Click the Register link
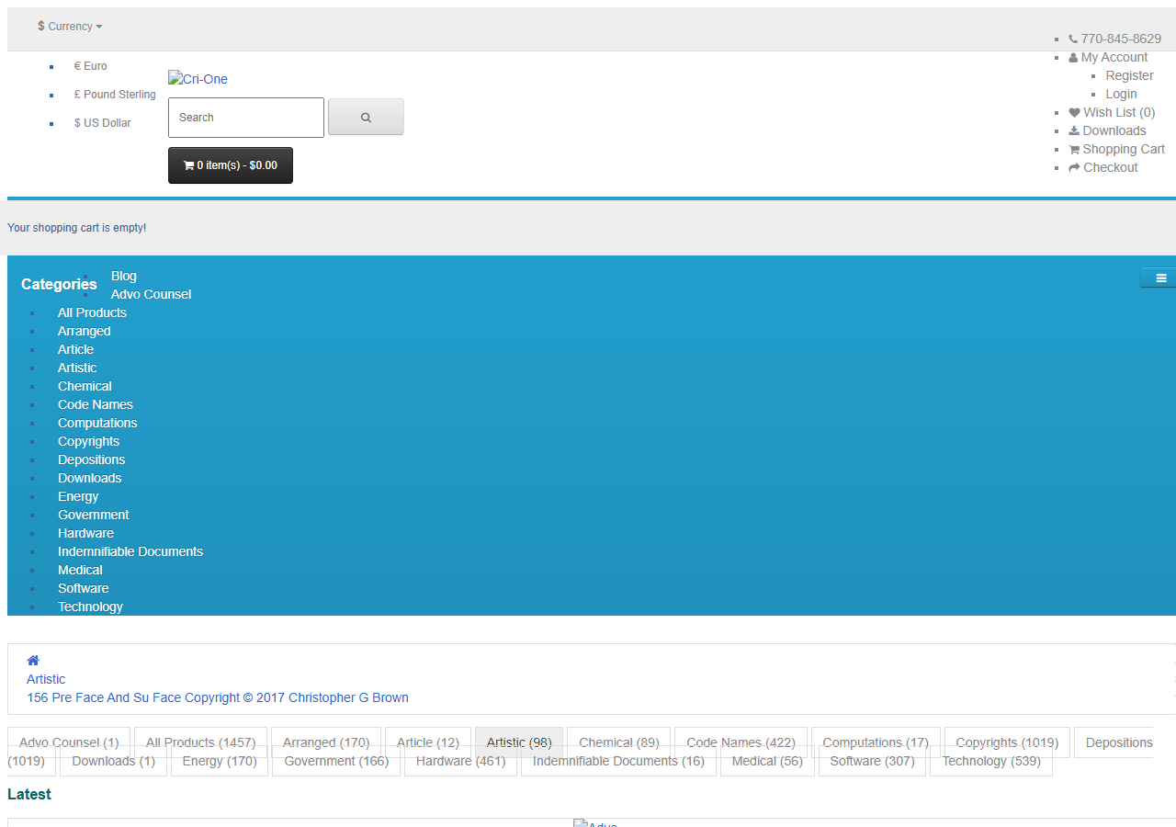The image size is (1176, 827). [x=1129, y=75]
